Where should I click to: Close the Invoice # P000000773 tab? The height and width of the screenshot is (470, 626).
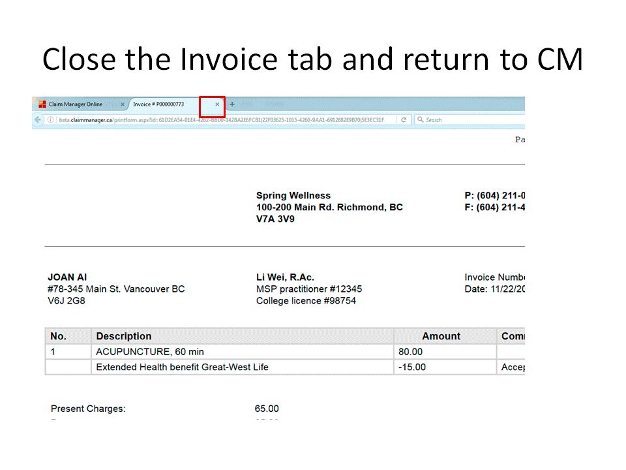[217, 104]
